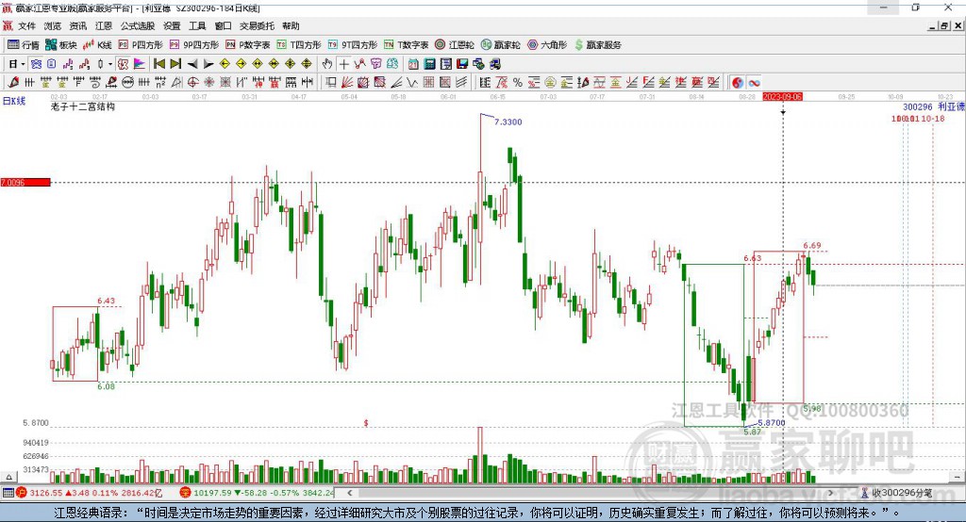Click the red-blue yin-yang icon
The width and height of the screenshot is (966, 522).
tap(738, 83)
